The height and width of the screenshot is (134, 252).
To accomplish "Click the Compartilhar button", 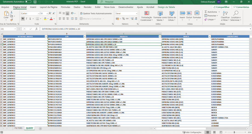I will [221, 7].
